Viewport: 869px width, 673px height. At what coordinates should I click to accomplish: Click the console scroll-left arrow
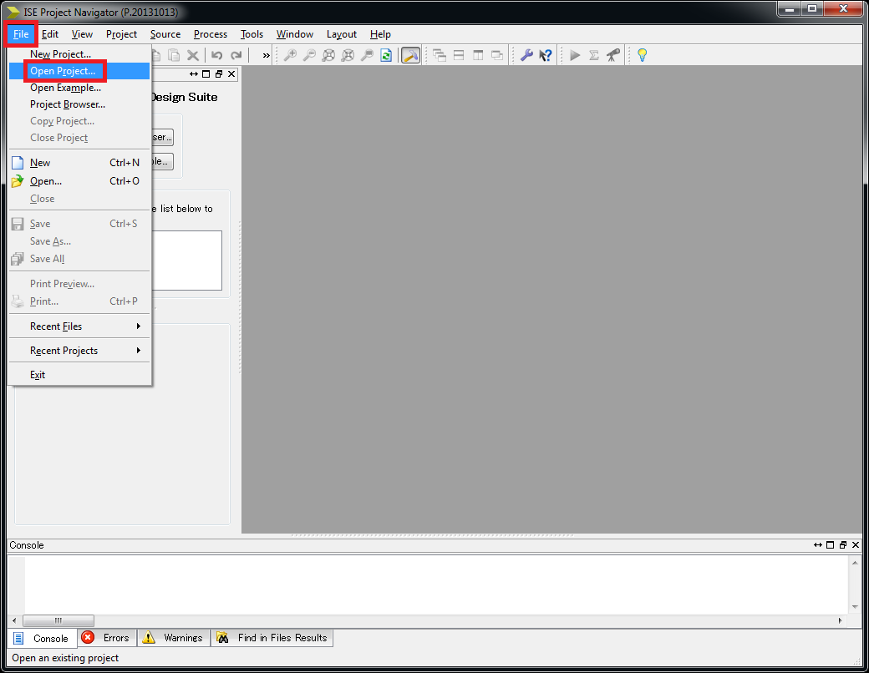tap(14, 620)
